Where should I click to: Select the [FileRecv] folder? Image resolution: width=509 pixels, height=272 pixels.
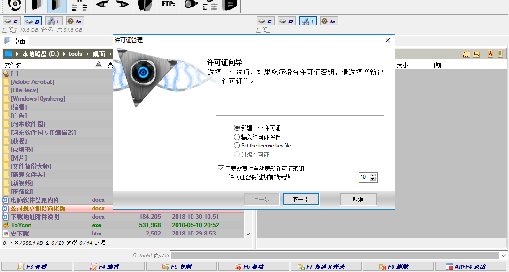click(x=57, y=90)
